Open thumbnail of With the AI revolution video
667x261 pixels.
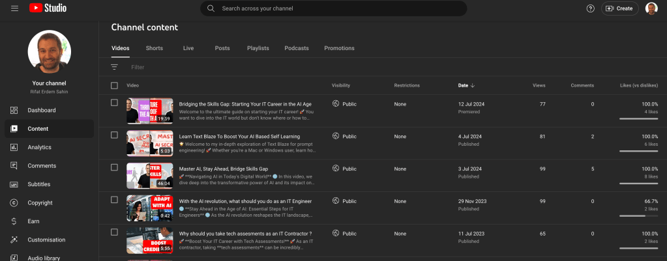(x=150, y=208)
